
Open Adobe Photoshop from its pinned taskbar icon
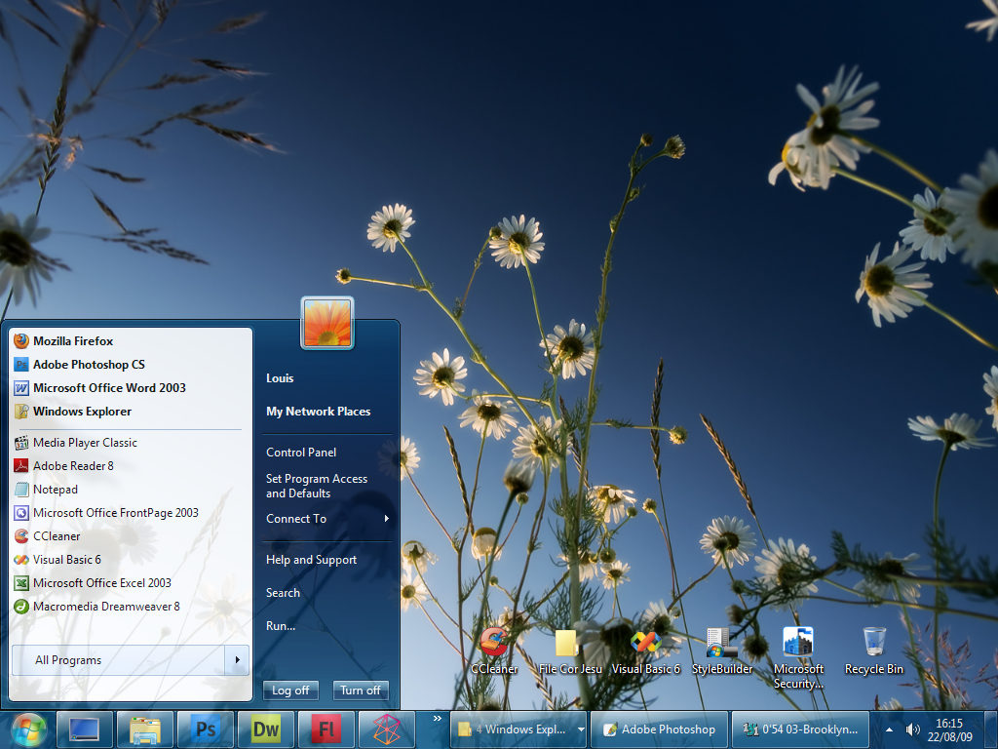tap(205, 729)
